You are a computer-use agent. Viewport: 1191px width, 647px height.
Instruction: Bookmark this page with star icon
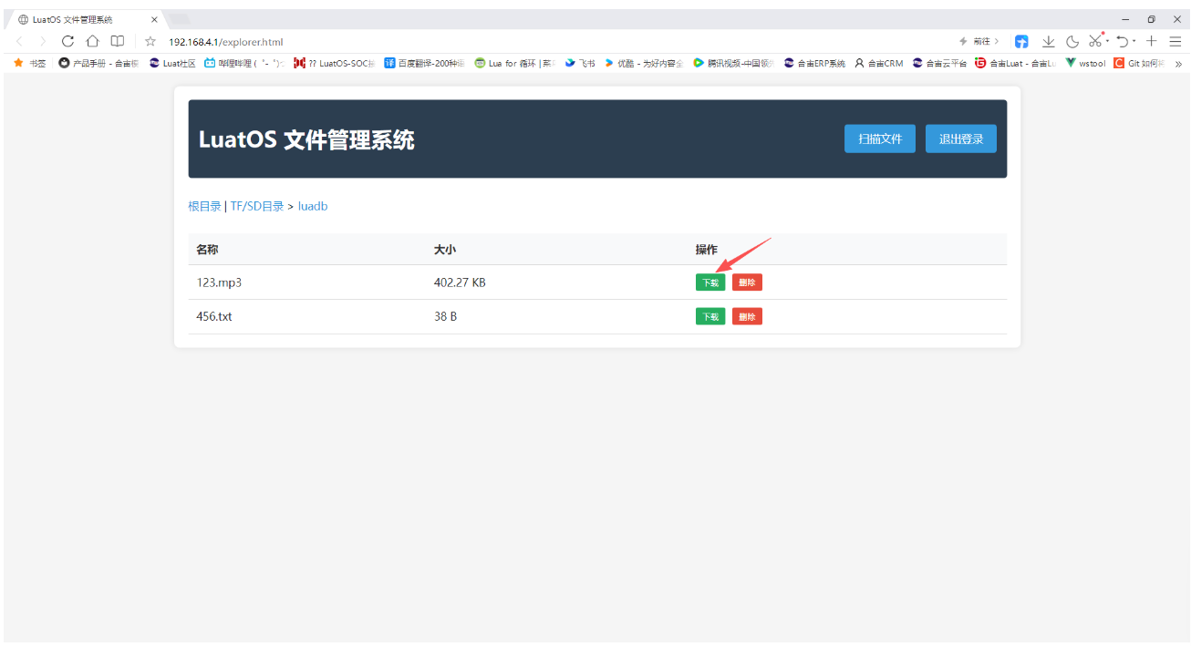click(x=150, y=41)
